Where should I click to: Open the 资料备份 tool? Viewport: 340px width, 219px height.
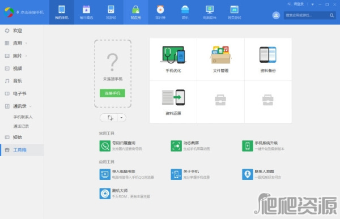[x=268, y=59]
